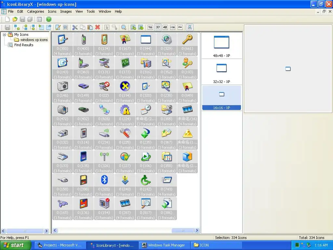The image size is (333, 250).
Task: Select the golden key icon 0 (661)
Action: [x=187, y=44]
